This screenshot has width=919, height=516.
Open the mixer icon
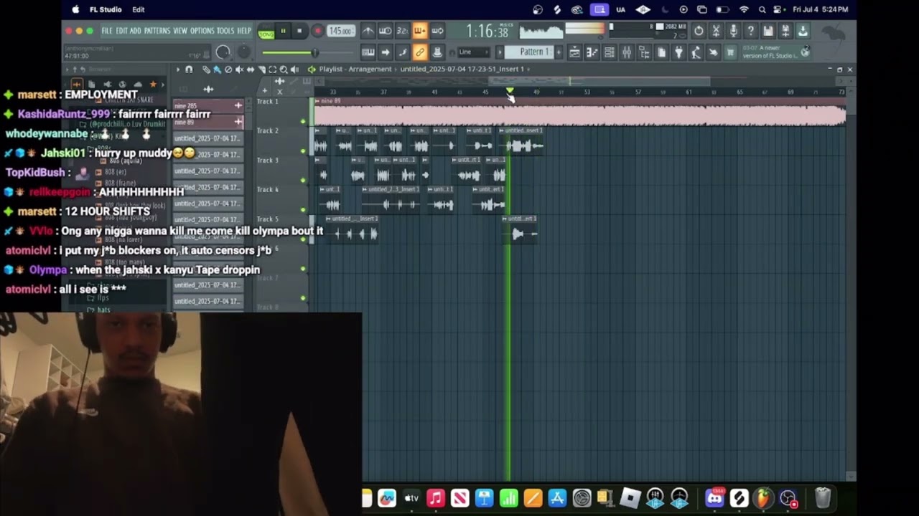coord(627,52)
